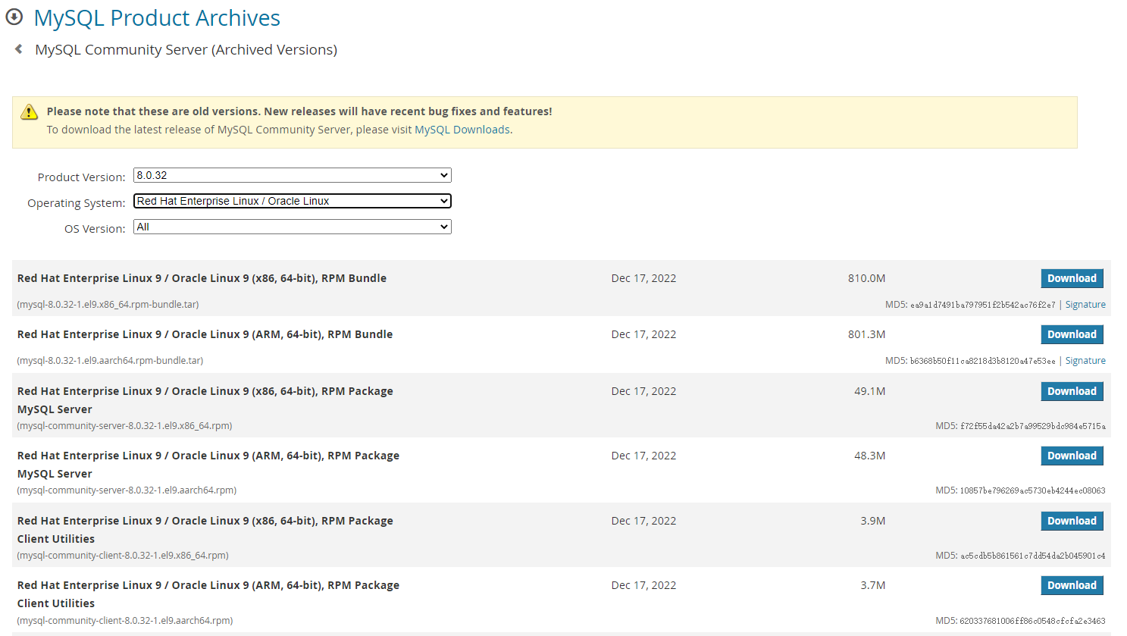Select filename mysql-community-server-8.0.32-1.el9.aarch64.rpm
The height and width of the screenshot is (636, 1127).
point(127,490)
